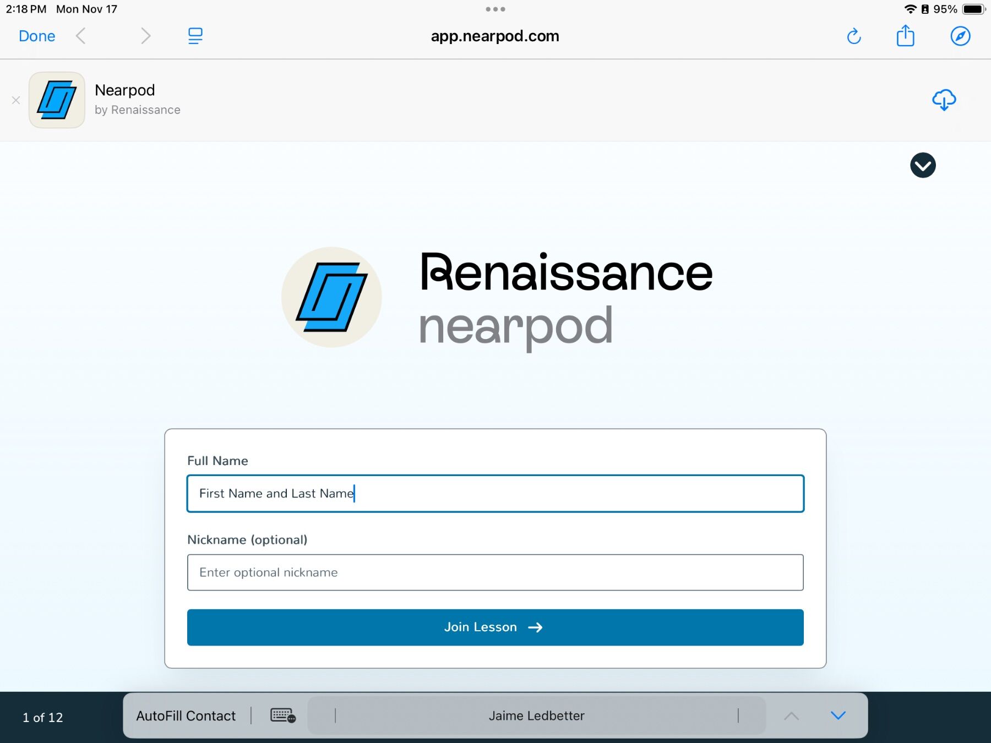This screenshot has width=991, height=743.
Task: Open the keyboard icon in AutoFill bar
Action: [283, 715]
